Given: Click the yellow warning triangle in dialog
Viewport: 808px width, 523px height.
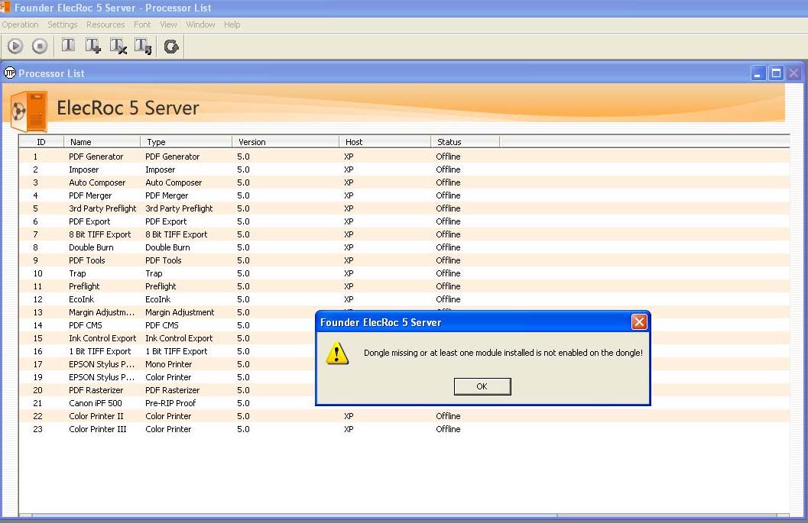Looking at the screenshot, I should click(337, 354).
